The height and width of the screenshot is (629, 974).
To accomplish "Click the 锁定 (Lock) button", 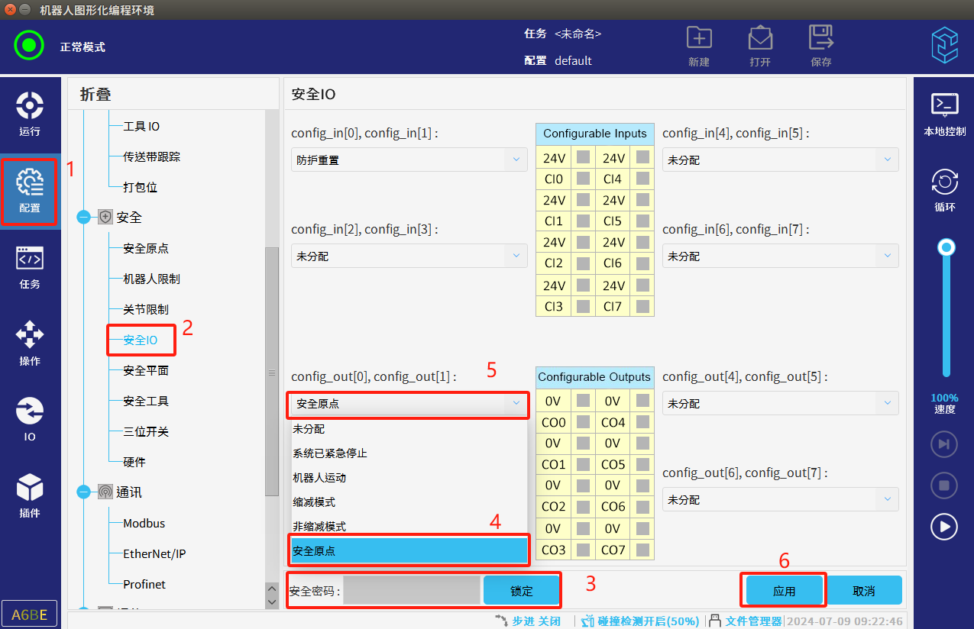I will coord(522,591).
